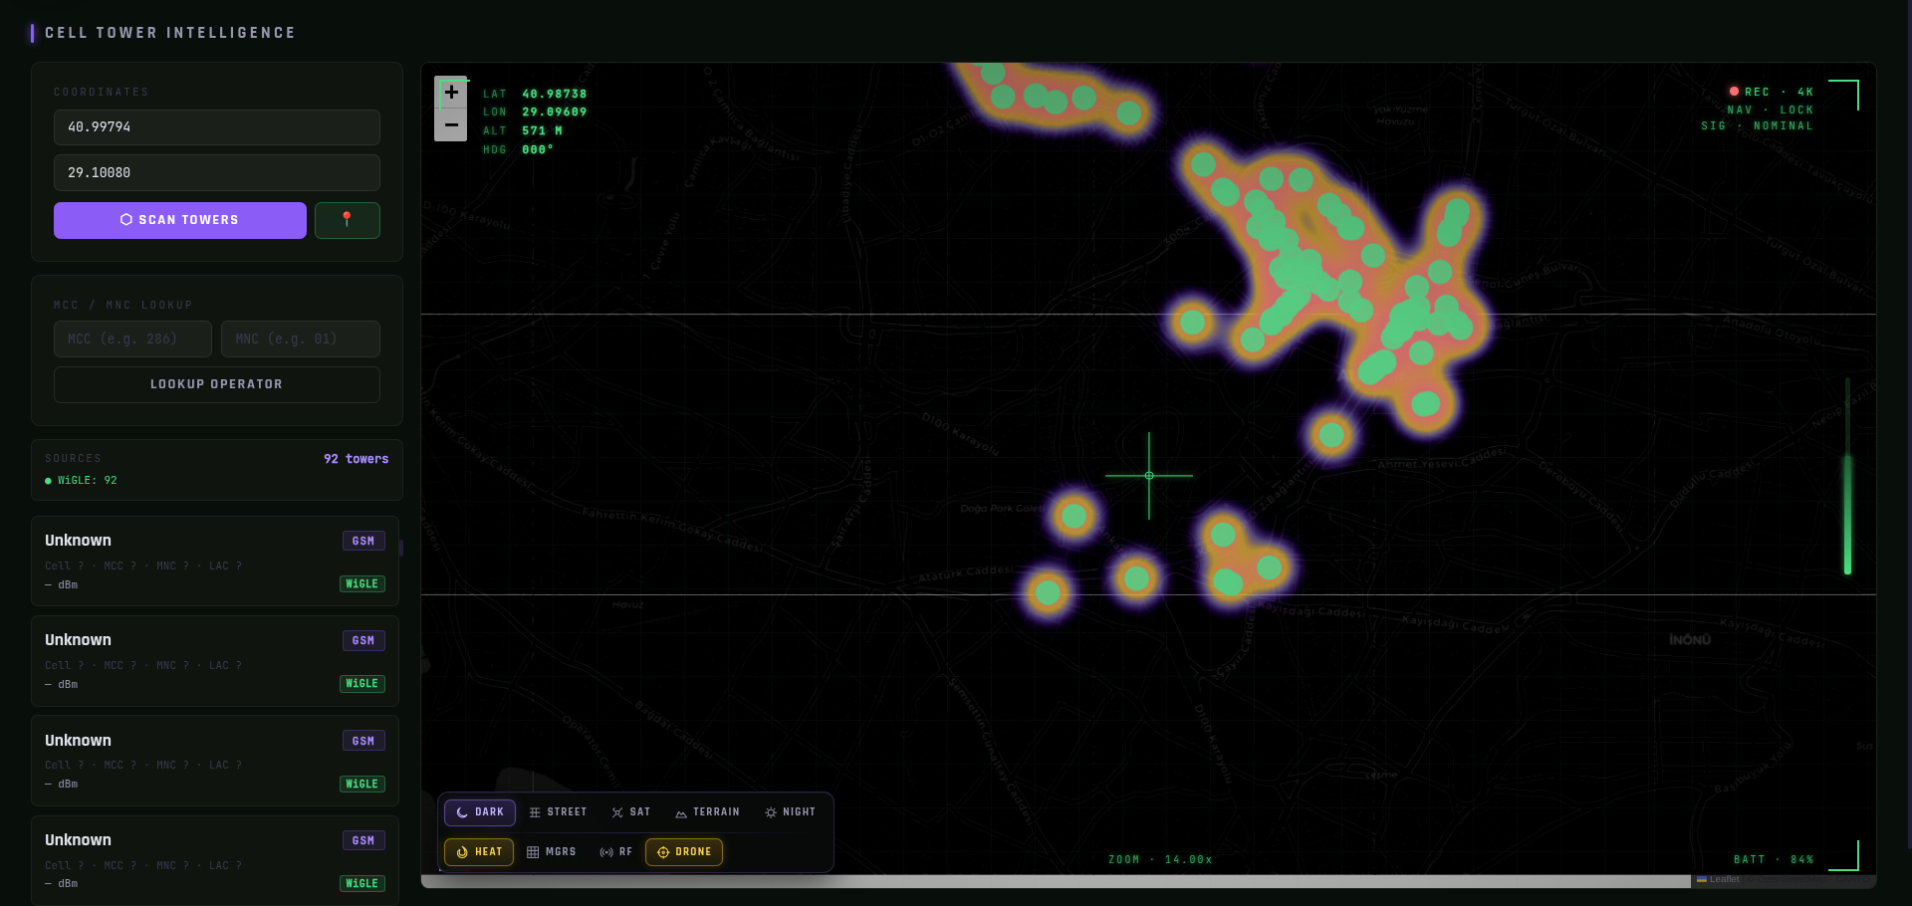Image resolution: width=1912 pixels, height=906 pixels.
Task: Click into the MNC input field
Action: point(301,339)
